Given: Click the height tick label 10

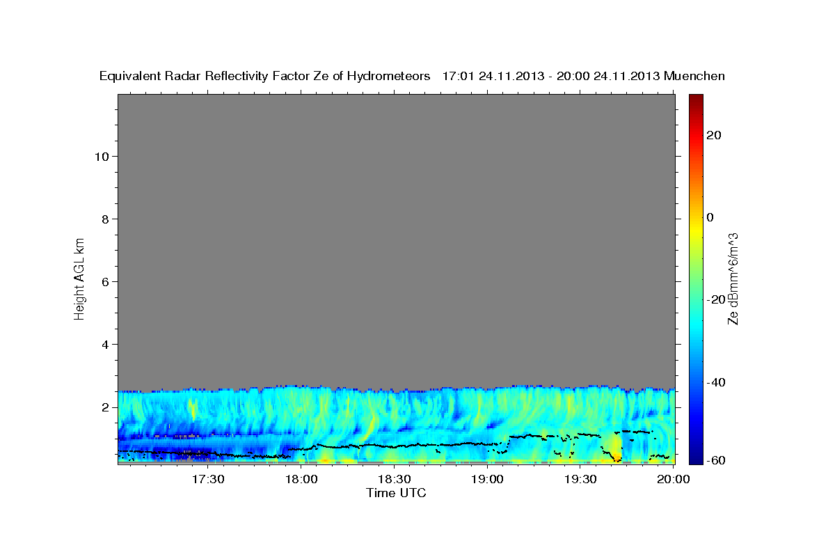Looking at the screenshot, I should 101,156.
